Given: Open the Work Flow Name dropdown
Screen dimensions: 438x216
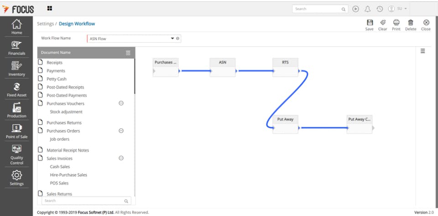Looking at the screenshot, I should [172, 39].
